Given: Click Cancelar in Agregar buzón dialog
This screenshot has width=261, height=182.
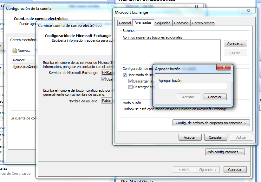Looking at the screenshot, I should (x=215, y=97).
